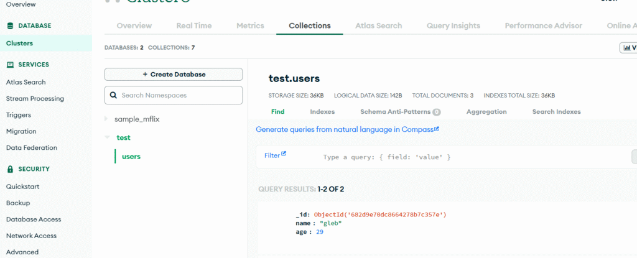
Task: Open the Atlas Search tab
Action: 379,25
